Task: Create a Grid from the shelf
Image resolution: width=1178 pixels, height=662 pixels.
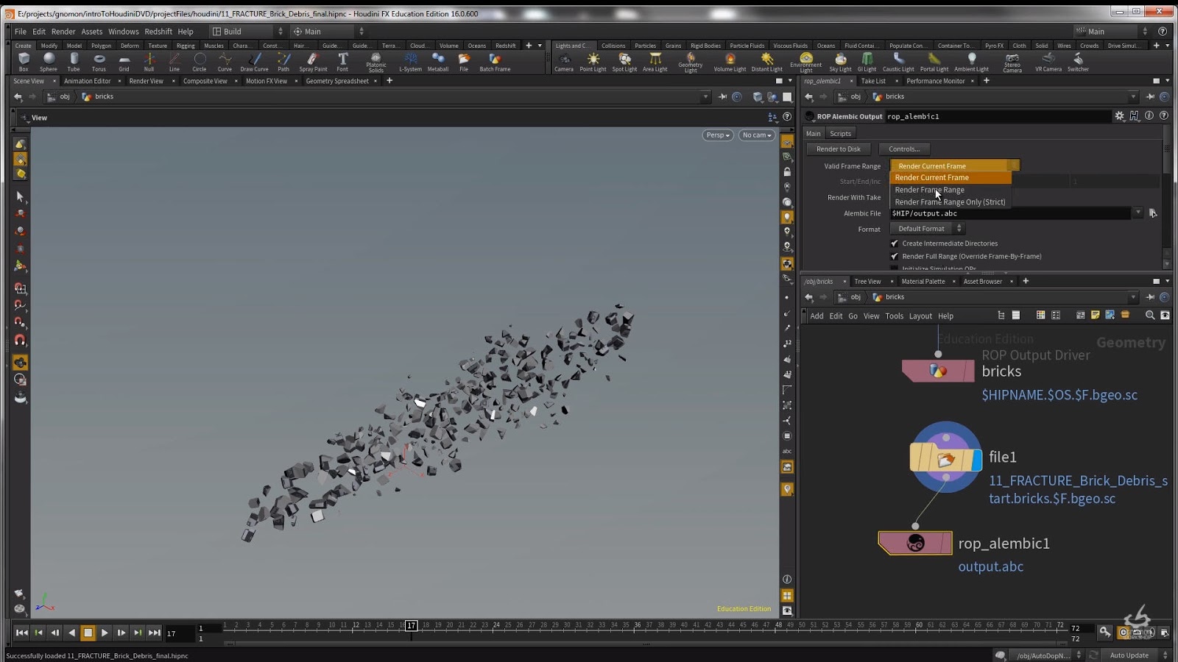Action: (x=124, y=62)
